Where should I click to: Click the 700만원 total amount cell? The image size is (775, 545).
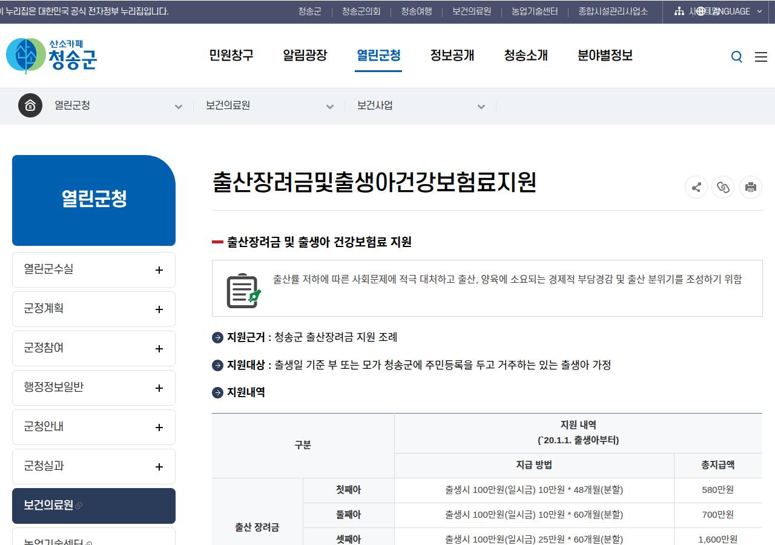717,515
